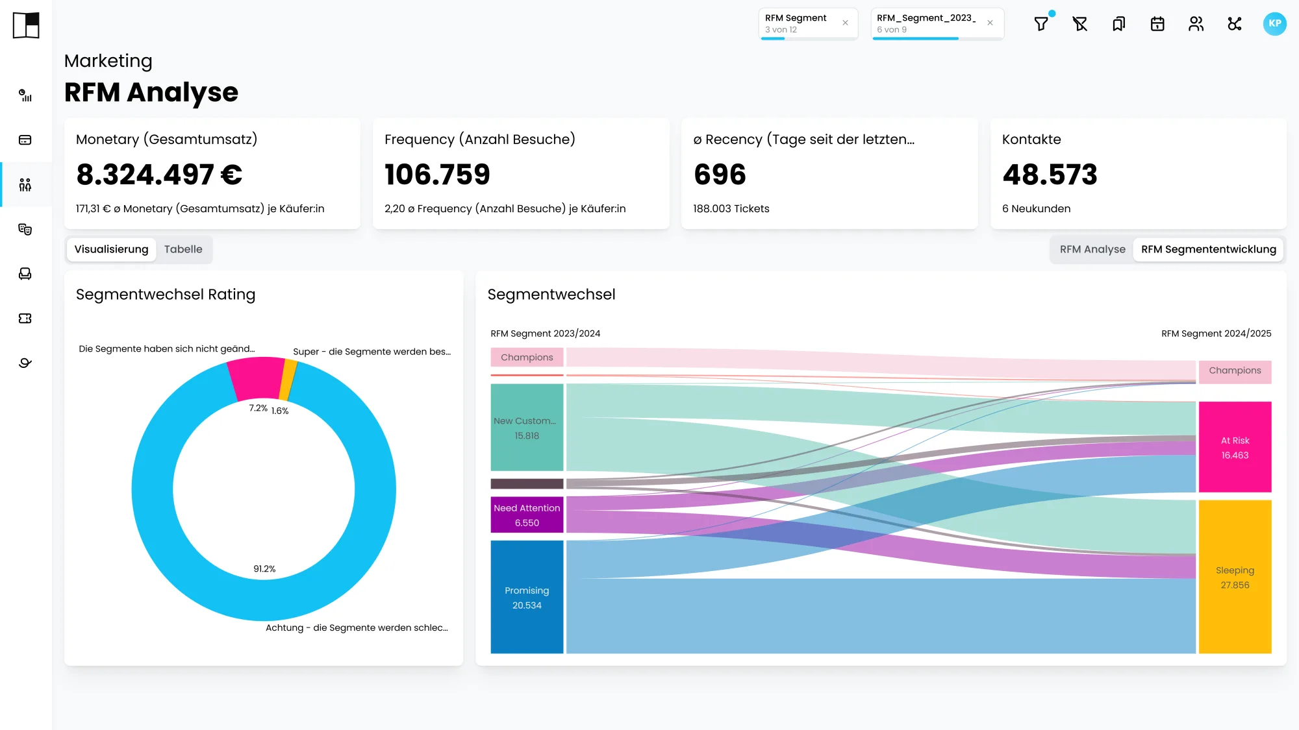Select the Visualisierung view toggle
The image size is (1299, 730).
pos(111,249)
